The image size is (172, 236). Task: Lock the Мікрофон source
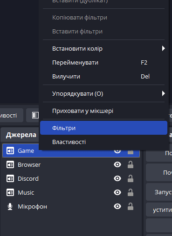pos(131,206)
